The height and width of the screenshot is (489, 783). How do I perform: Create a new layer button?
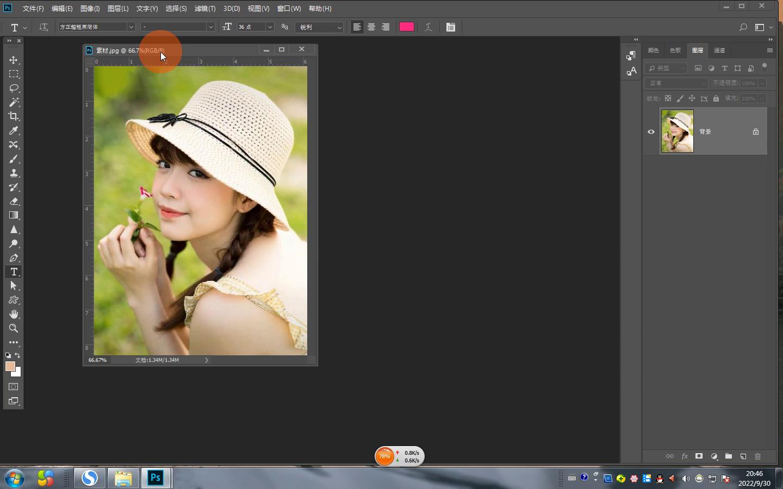(743, 456)
